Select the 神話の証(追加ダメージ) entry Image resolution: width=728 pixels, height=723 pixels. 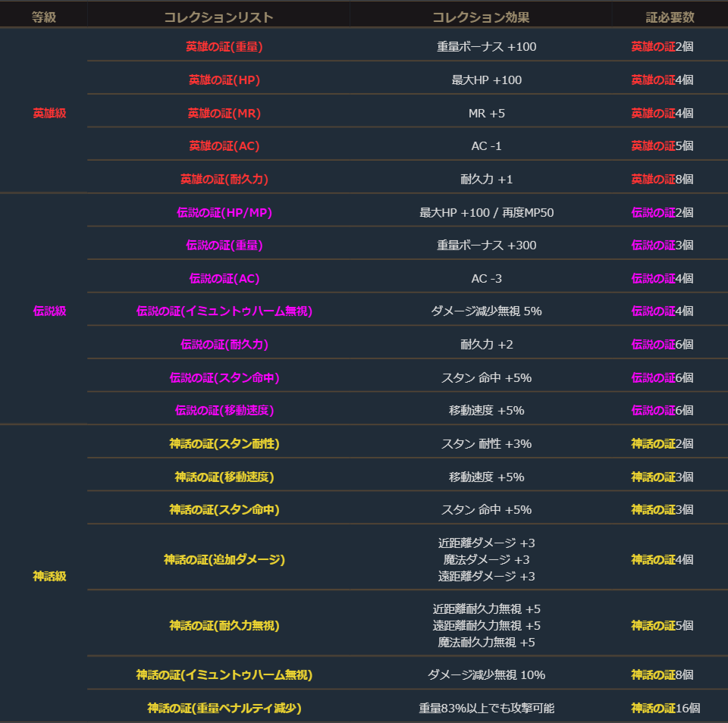tap(224, 559)
